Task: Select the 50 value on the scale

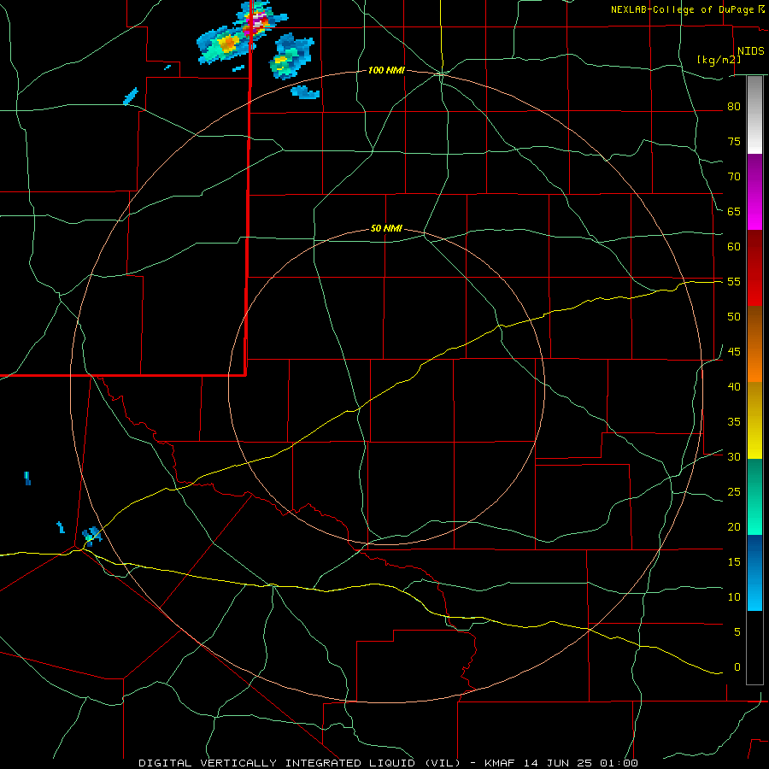Action: (x=734, y=316)
